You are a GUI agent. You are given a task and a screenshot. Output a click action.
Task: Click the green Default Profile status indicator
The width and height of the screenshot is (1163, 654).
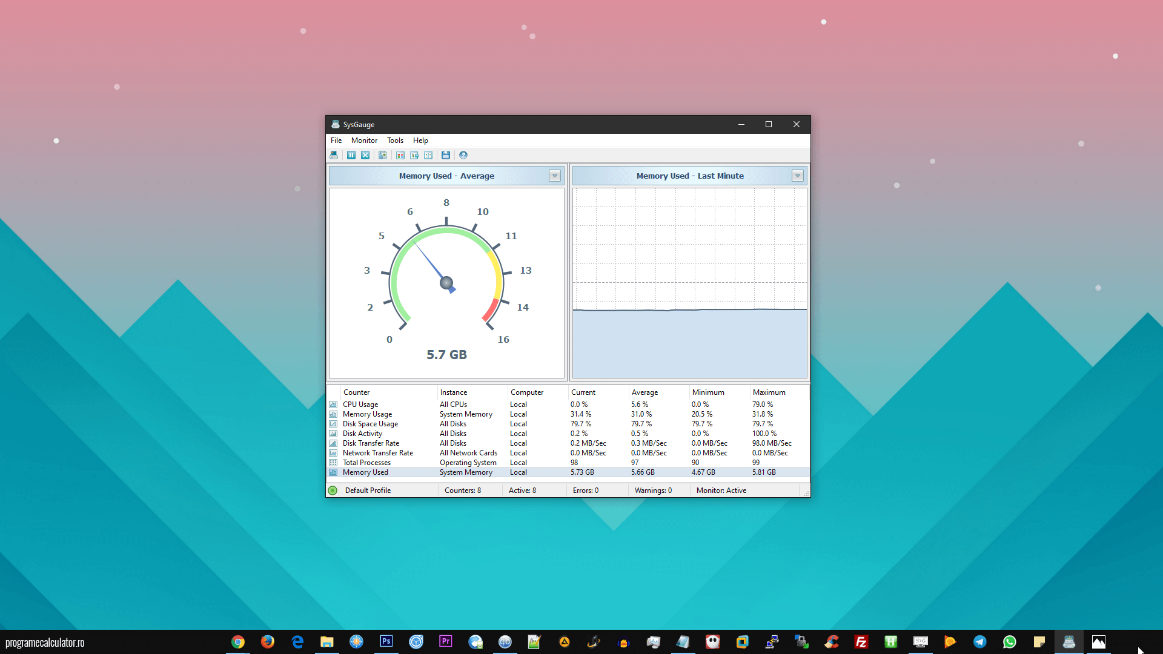click(x=333, y=490)
